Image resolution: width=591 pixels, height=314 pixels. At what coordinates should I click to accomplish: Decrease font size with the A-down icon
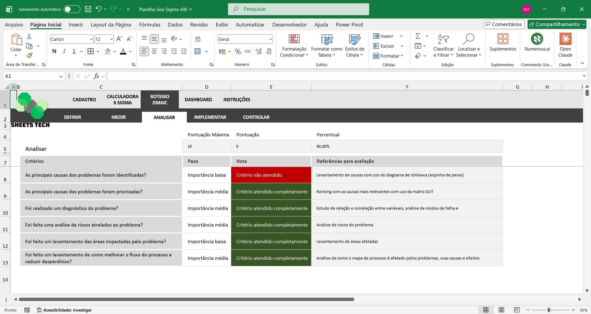click(129, 39)
